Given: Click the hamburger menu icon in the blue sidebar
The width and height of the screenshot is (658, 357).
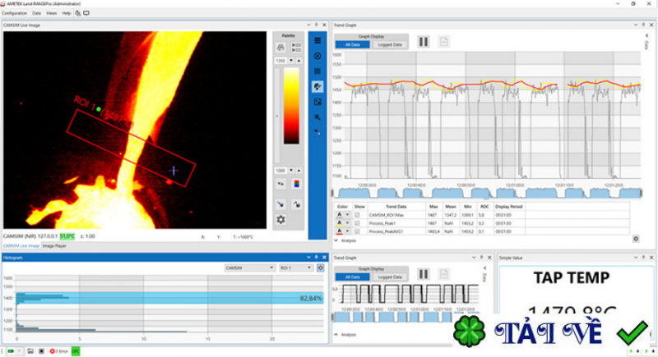Looking at the screenshot, I should tap(317, 39).
